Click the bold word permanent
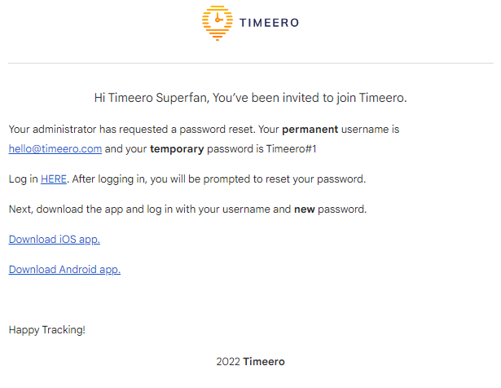The image size is (501, 388). click(x=310, y=130)
